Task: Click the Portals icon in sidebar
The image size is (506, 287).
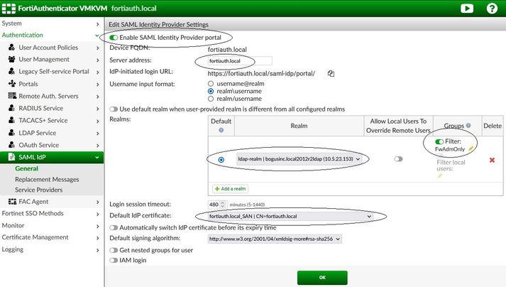Action: tap(12, 83)
